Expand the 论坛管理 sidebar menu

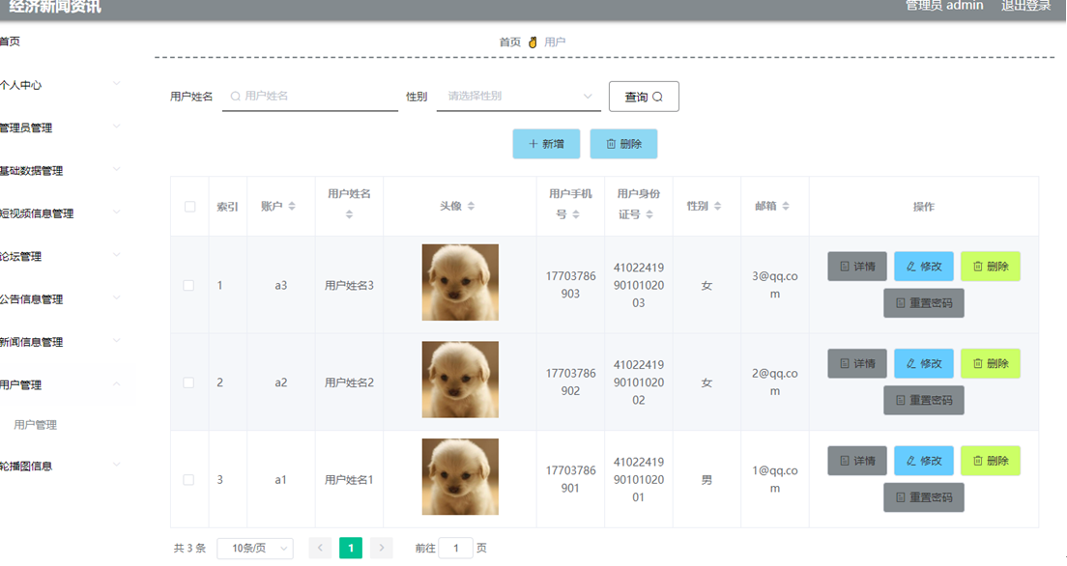(x=61, y=257)
